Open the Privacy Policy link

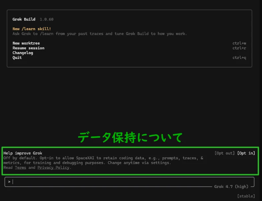[x=53, y=168]
